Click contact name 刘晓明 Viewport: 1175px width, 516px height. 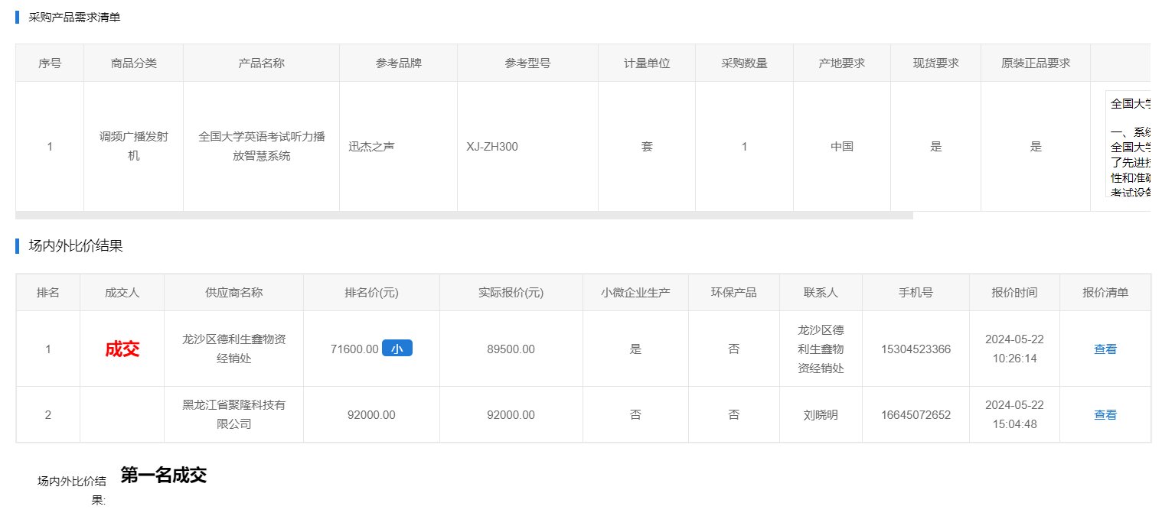point(821,415)
